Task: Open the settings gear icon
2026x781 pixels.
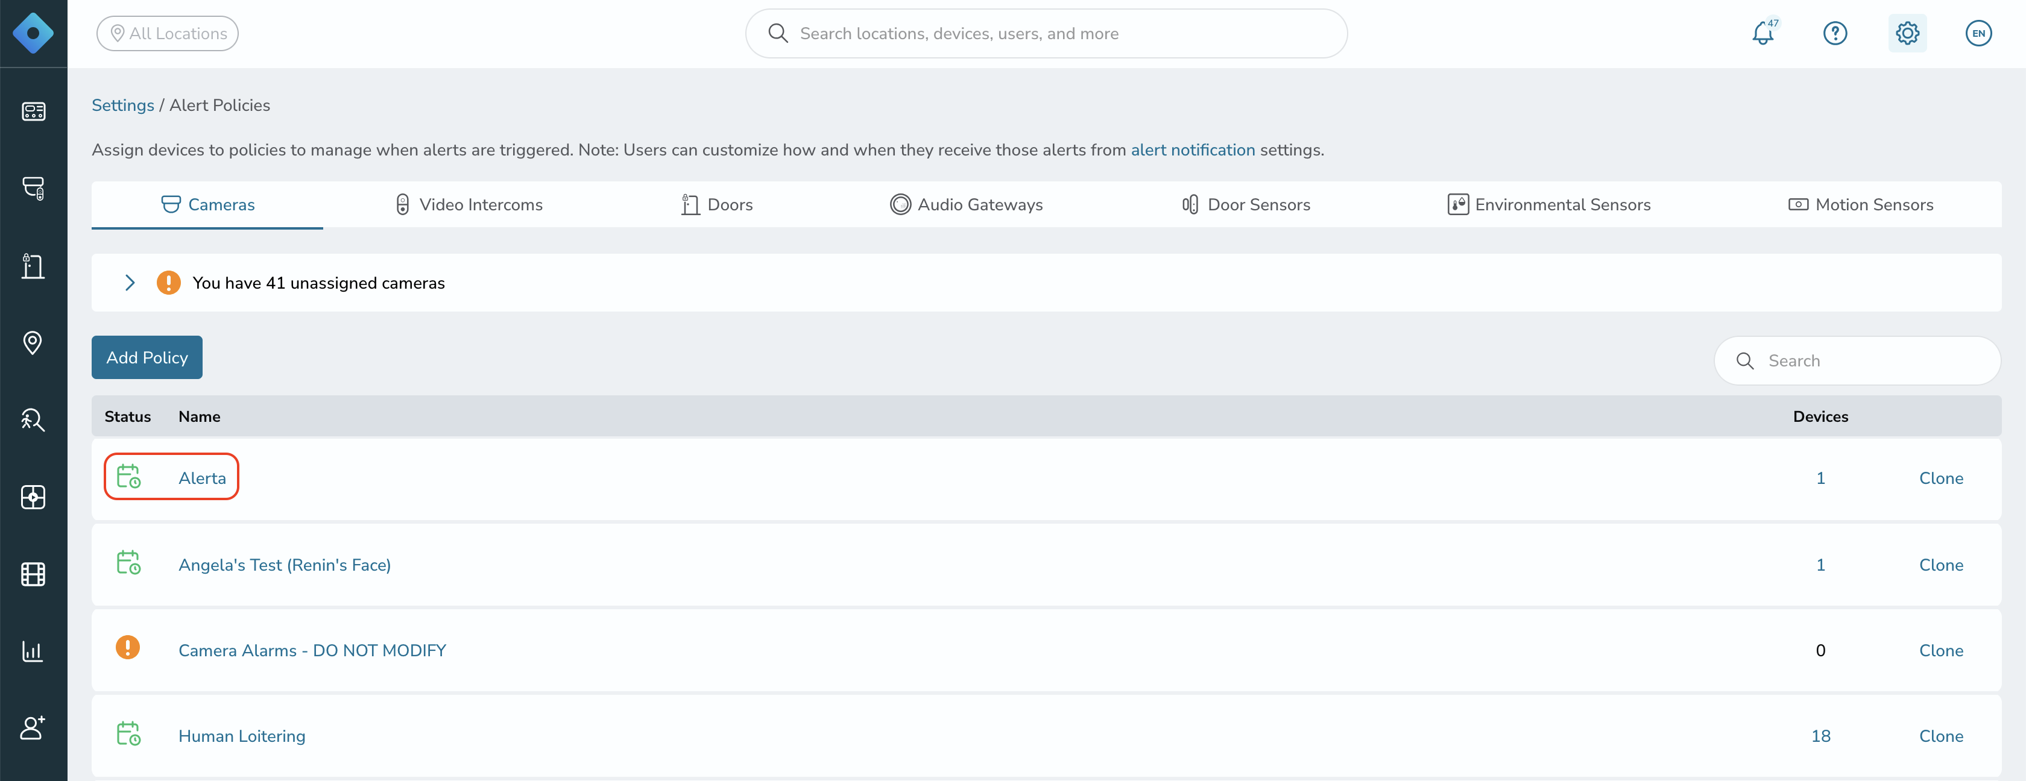Action: (x=1907, y=34)
